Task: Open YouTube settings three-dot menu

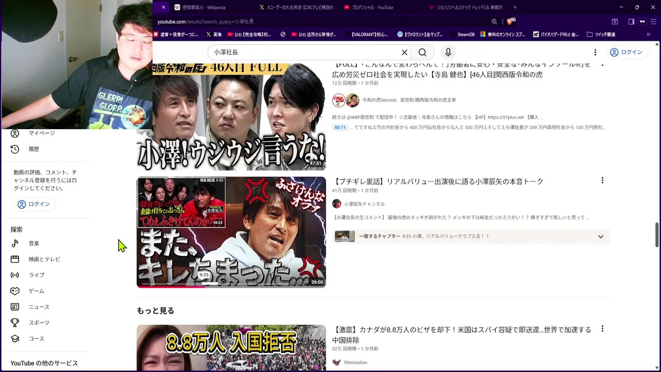Action: pos(595,52)
